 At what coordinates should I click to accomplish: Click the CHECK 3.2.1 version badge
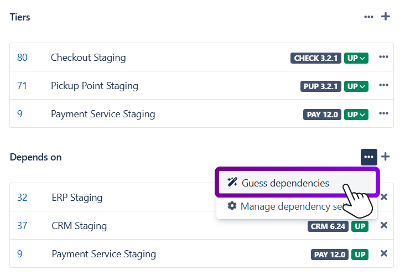[315, 58]
